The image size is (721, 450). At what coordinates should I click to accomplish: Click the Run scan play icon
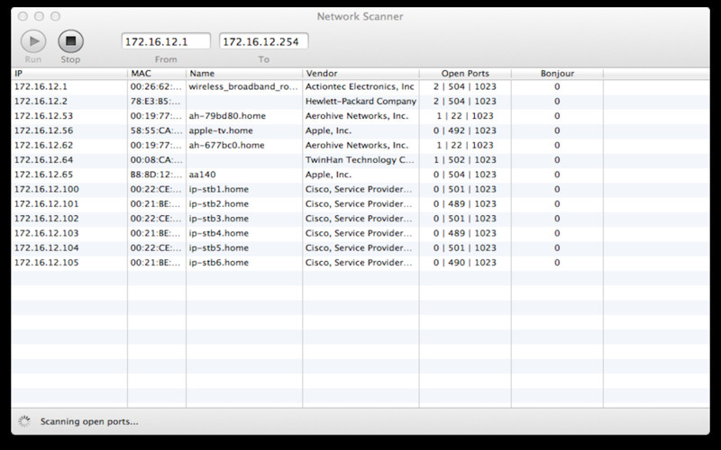pos(33,40)
